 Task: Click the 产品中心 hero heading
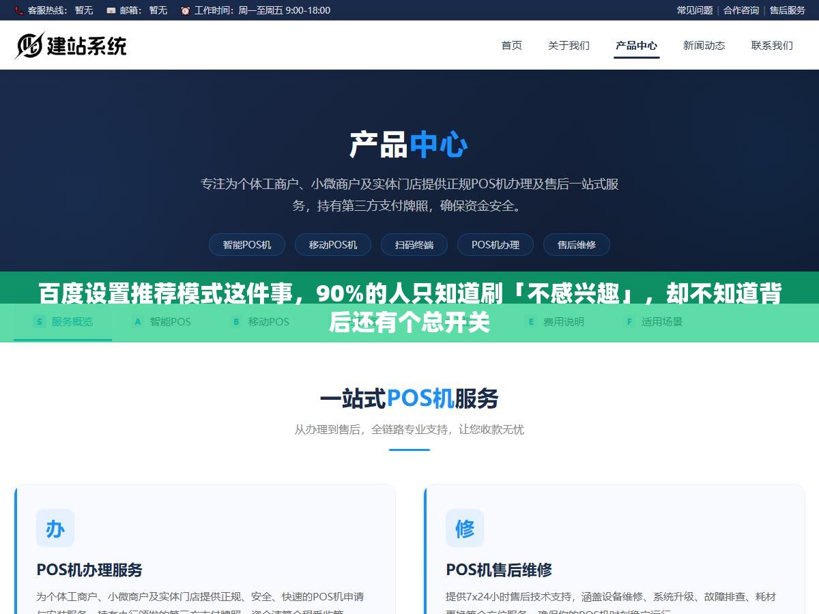409,145
